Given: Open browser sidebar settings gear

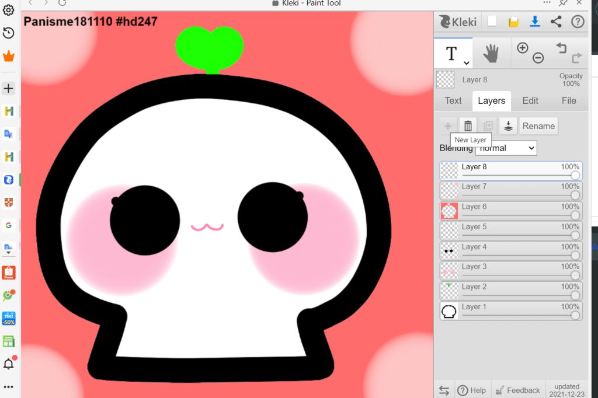Looking at the screenshot, I should (x=8, y=10).
